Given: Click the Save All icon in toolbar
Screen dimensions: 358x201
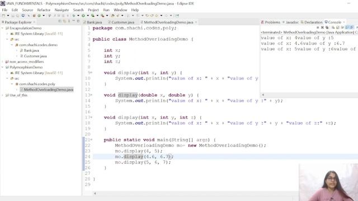Looking at the screenshot, I should tap(17, 16).
